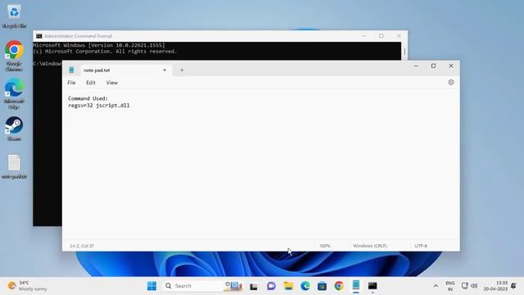Screen dimensions: 524x295
Task: Click the Command Prompt vertical scrollbar
Action: [404, 52]
